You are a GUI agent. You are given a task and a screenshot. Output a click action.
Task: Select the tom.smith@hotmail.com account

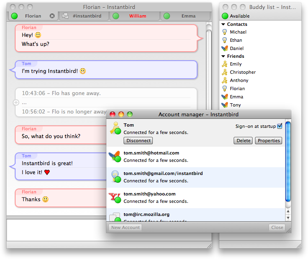(195, 157)
